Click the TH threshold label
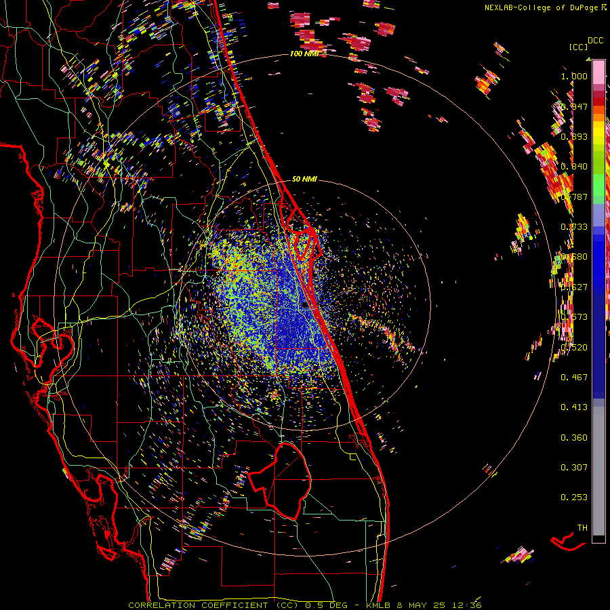This screenshot has height=610, width=610. (582, 527)
